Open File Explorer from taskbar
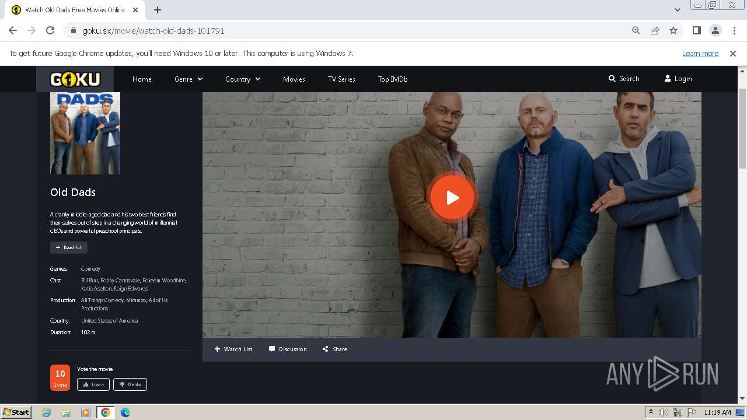747x420 pixels. click(66, 412)
